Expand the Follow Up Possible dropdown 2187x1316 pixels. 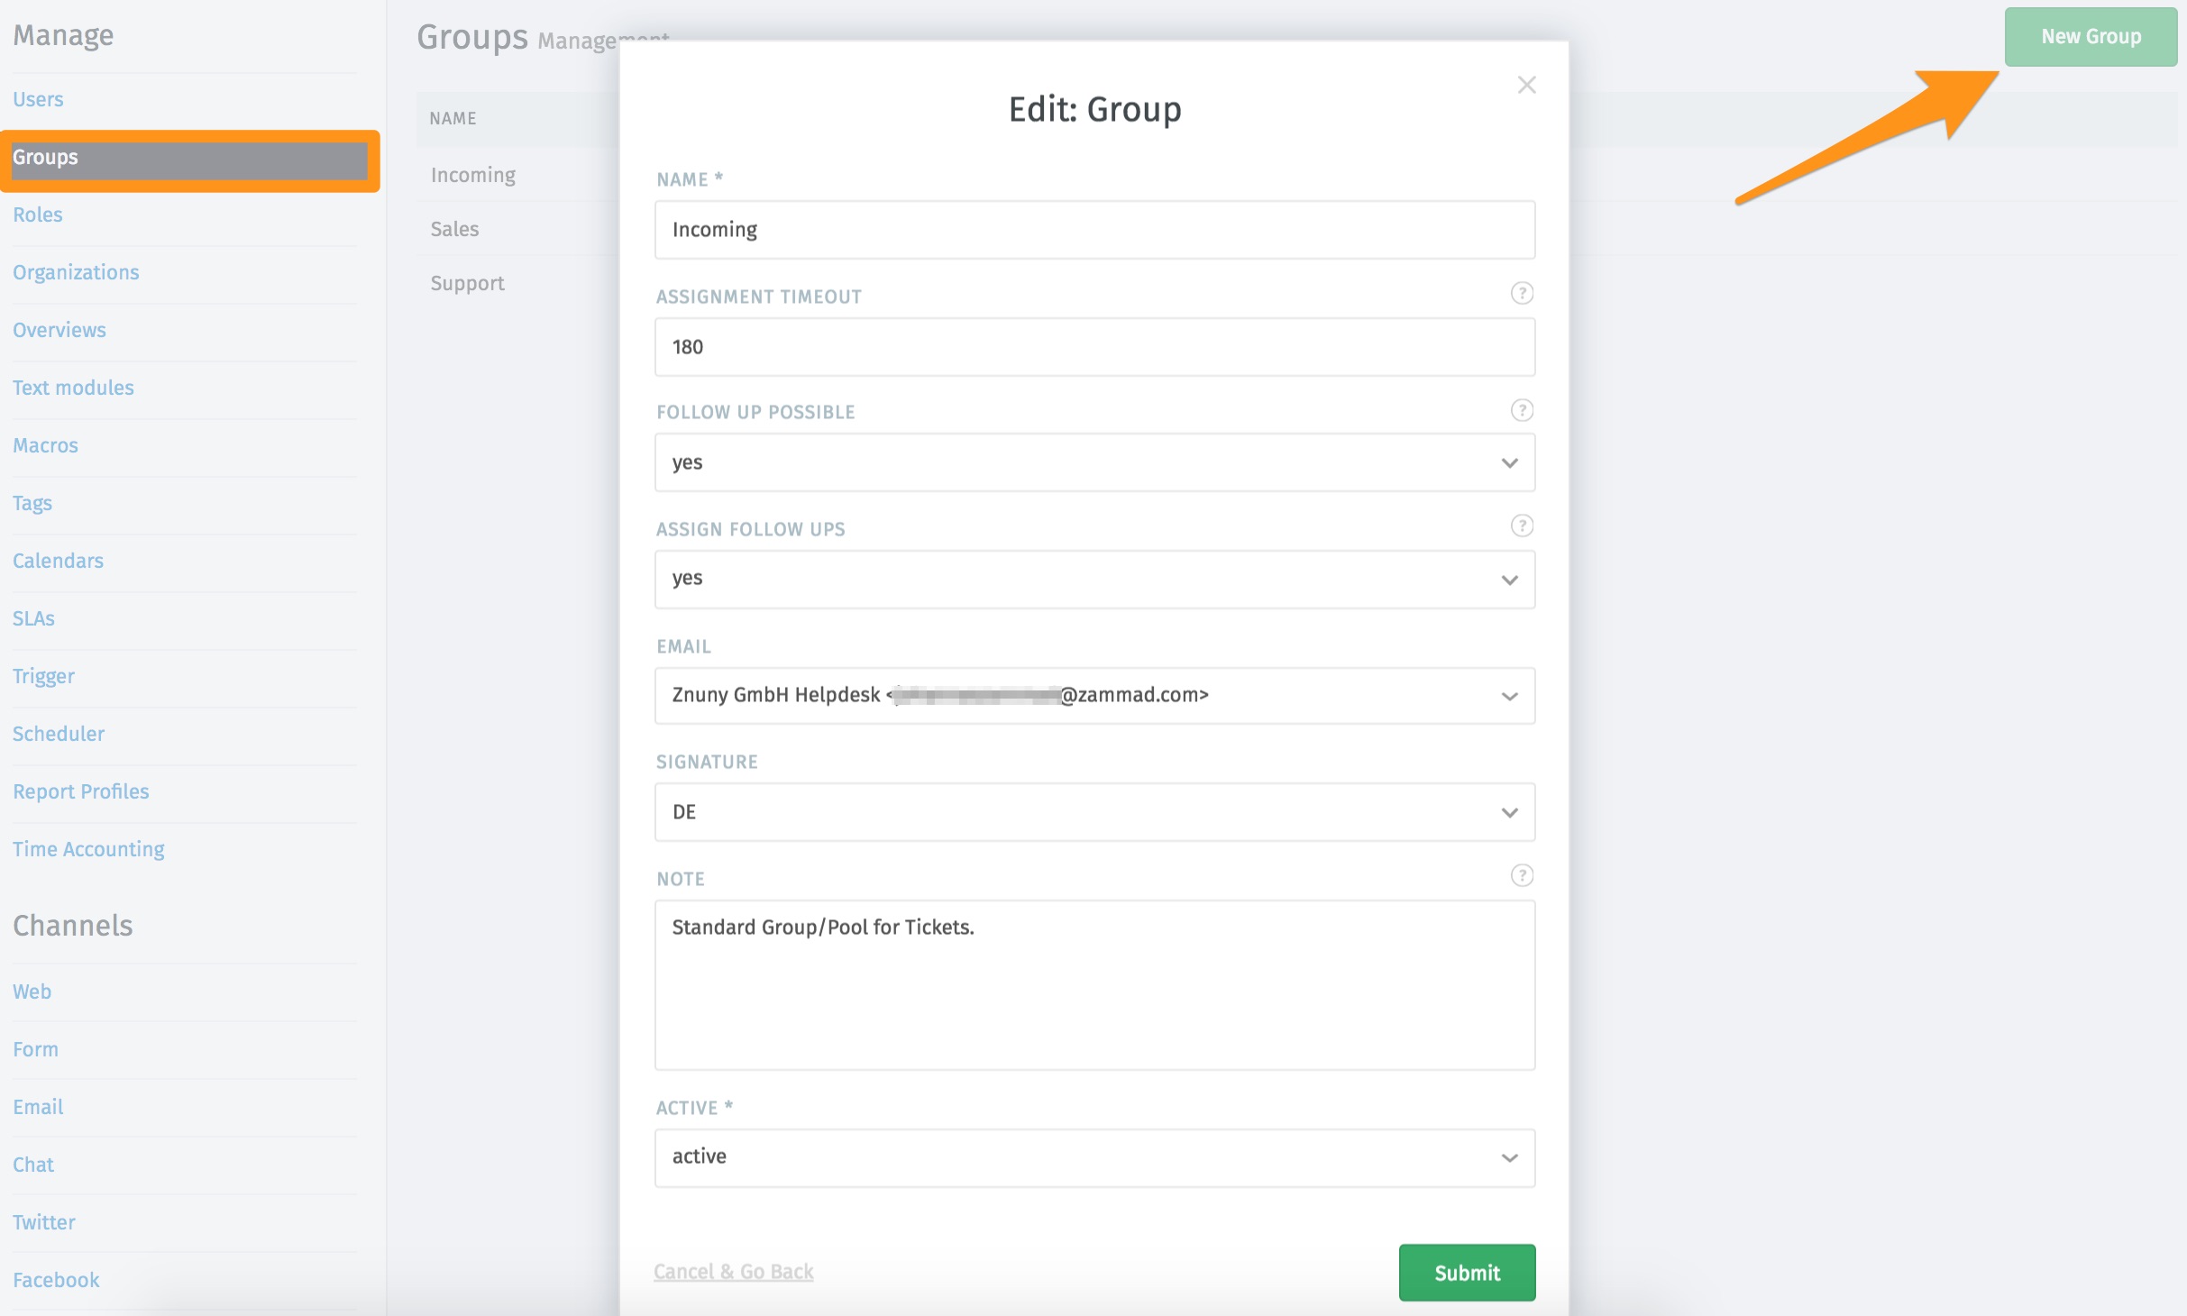coord(1093,462)
